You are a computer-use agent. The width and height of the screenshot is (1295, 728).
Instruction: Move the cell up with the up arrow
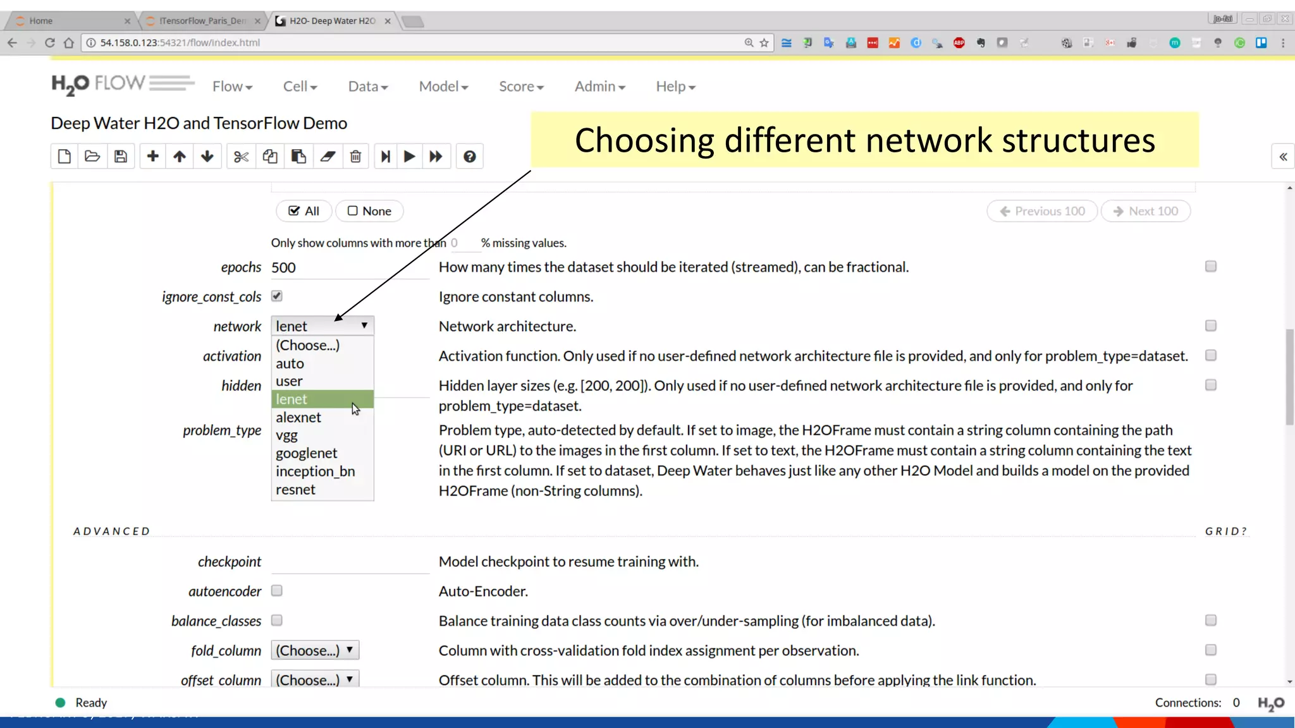(180, 157)
